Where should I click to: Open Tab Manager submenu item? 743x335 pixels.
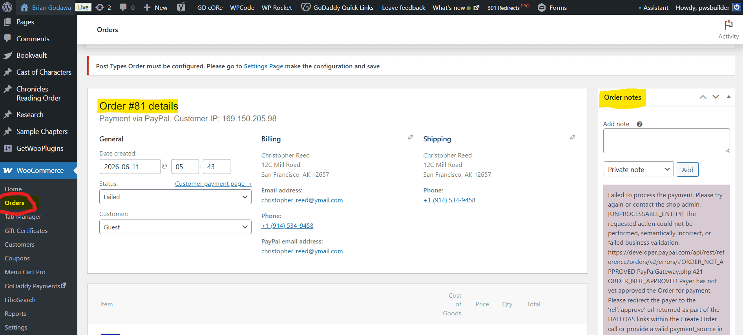click(x=23, y=217)
